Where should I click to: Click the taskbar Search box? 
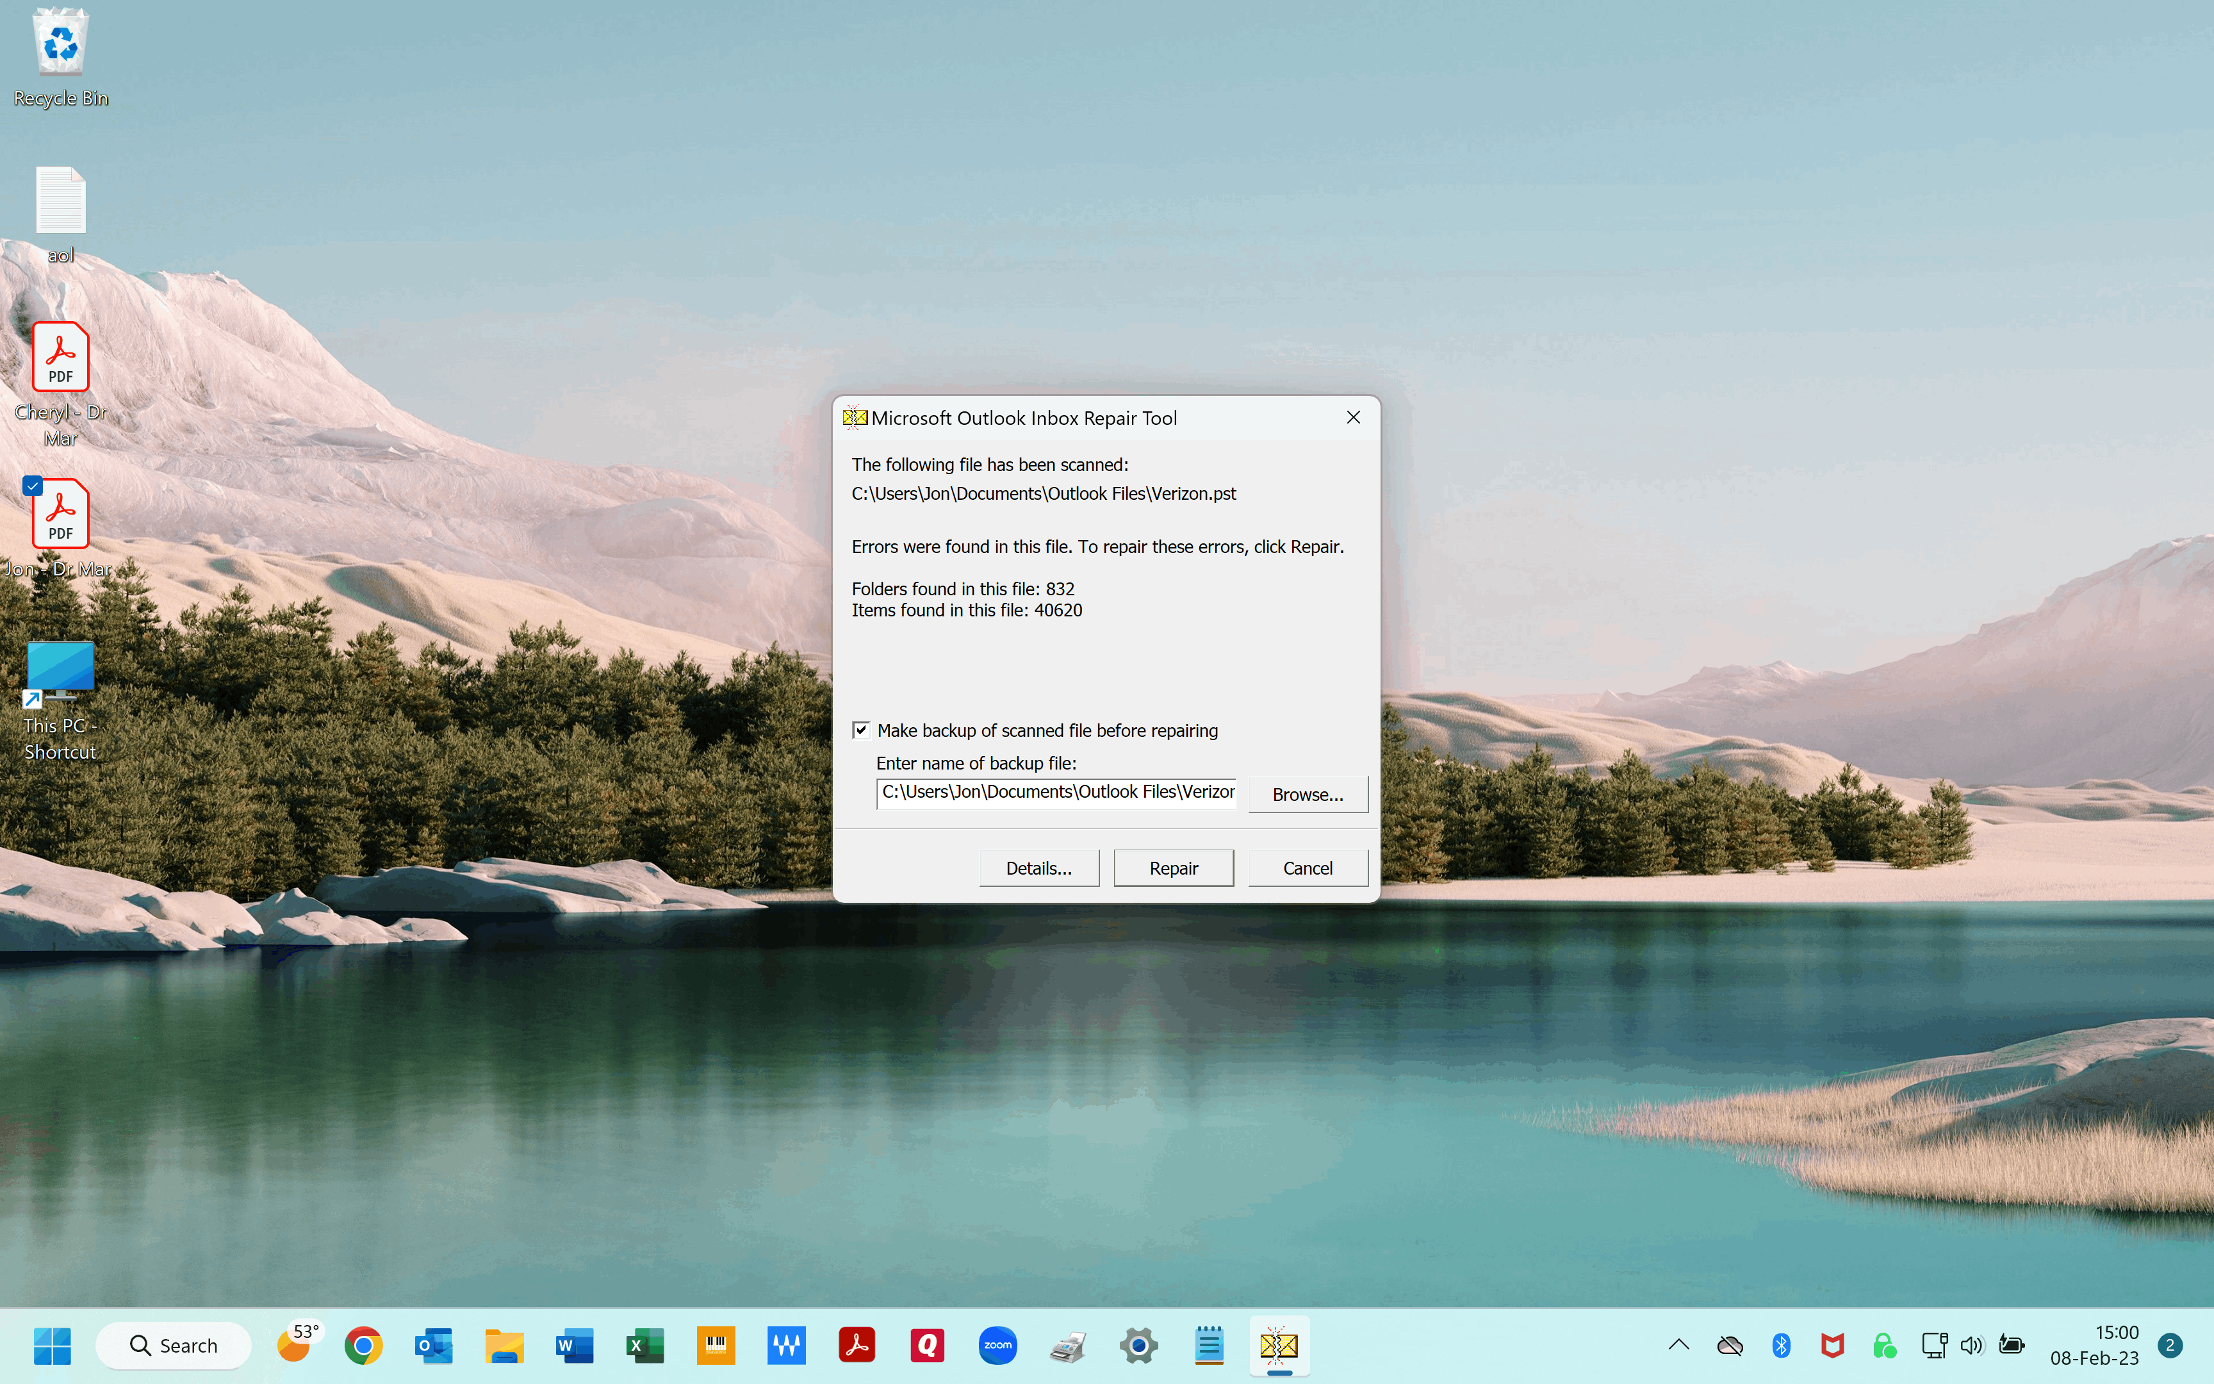pos(174,1346)
